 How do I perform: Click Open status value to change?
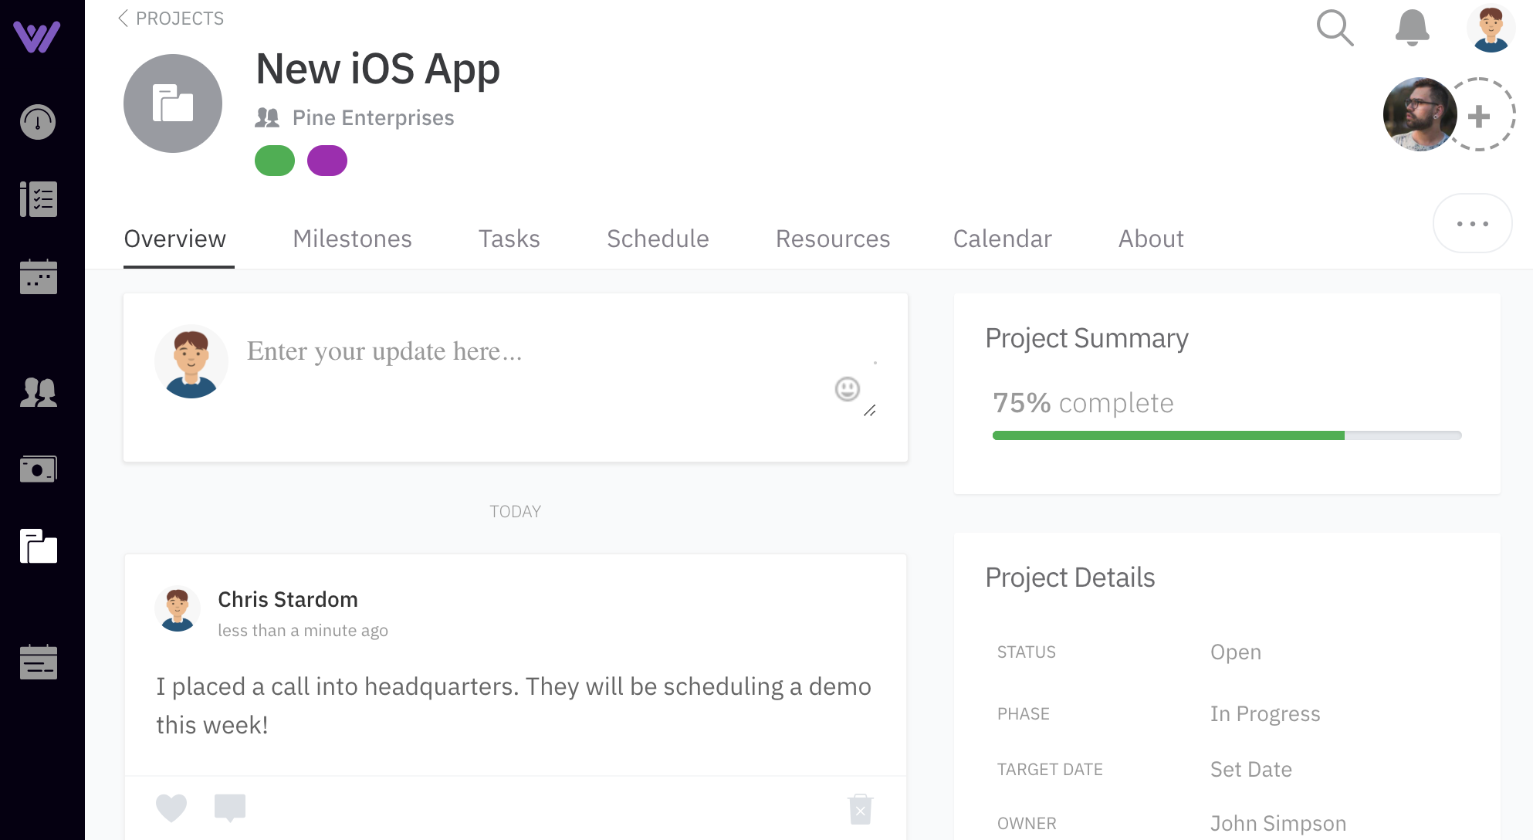pyautogui.click(x=1235, y=652)
